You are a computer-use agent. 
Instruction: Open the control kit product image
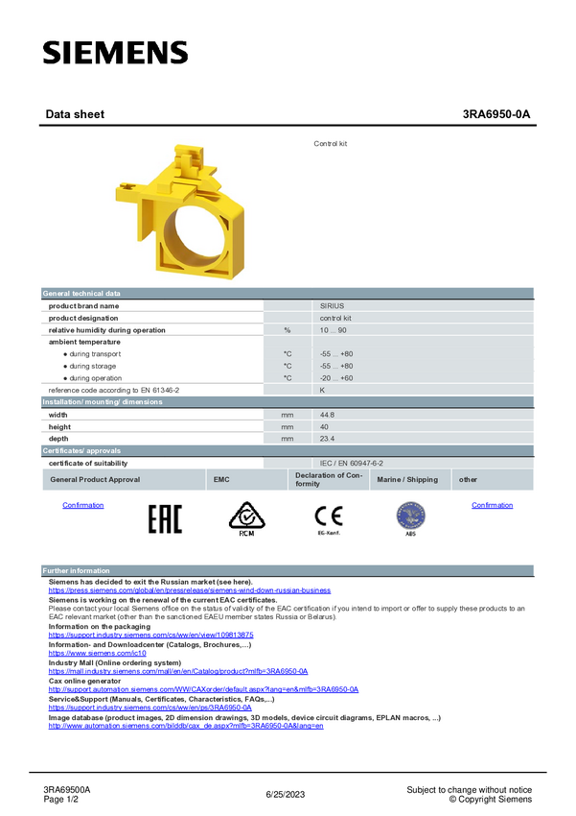pos(180,212)
